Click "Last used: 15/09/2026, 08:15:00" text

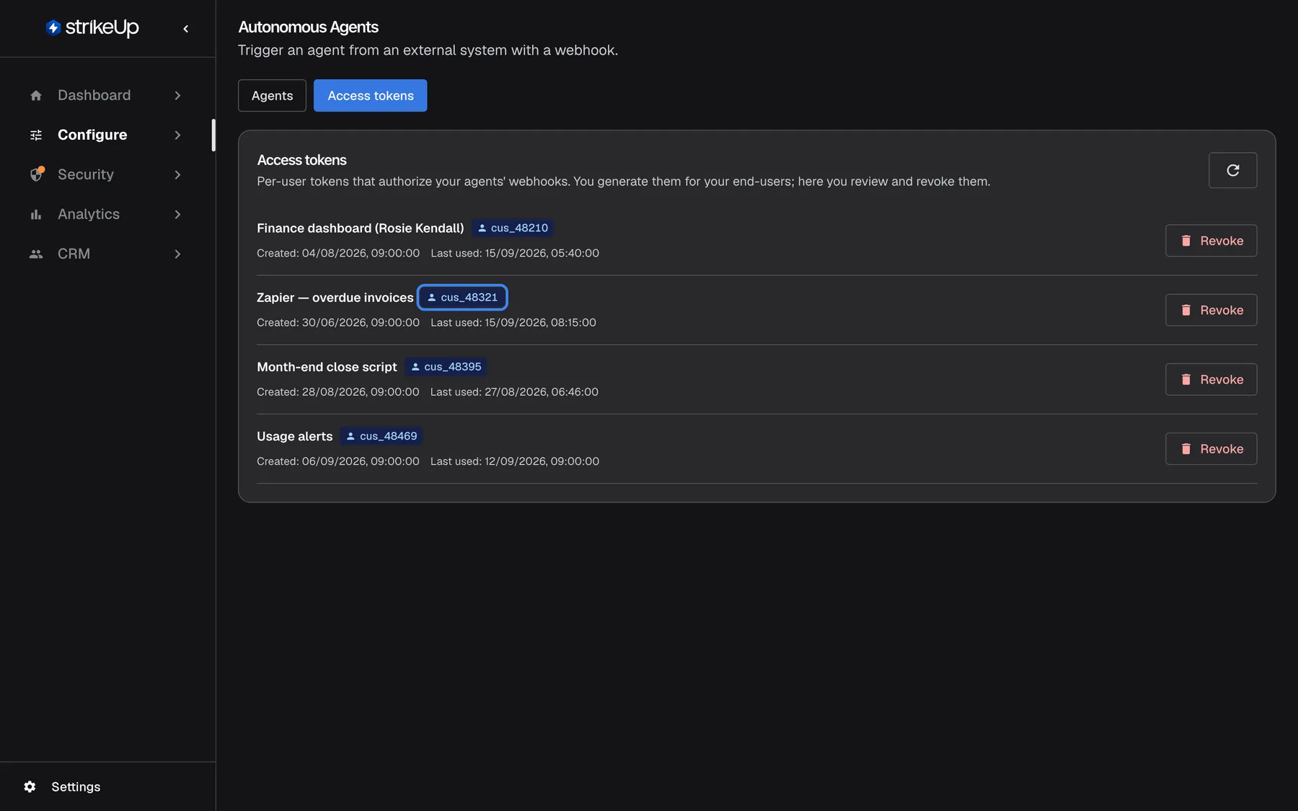tap(513, 322)
